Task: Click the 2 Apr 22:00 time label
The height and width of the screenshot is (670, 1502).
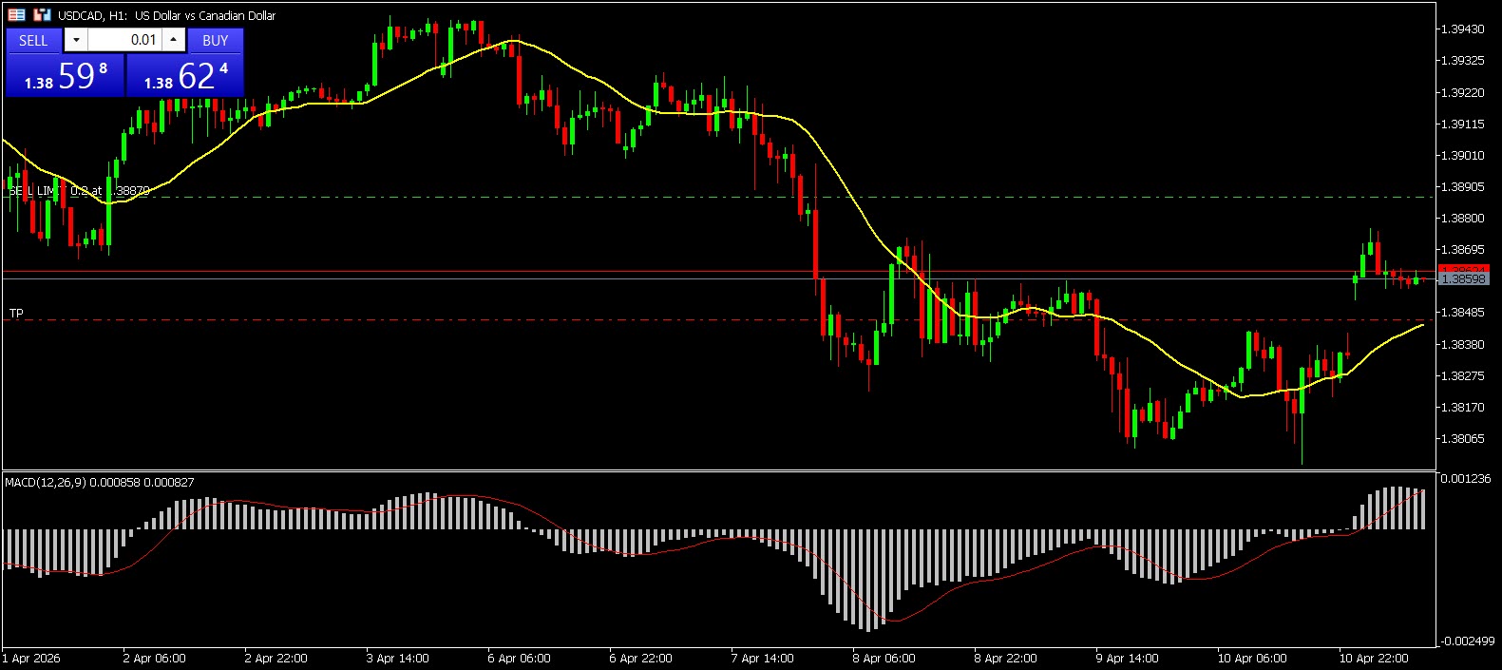Action: click(x=276, y=659)
